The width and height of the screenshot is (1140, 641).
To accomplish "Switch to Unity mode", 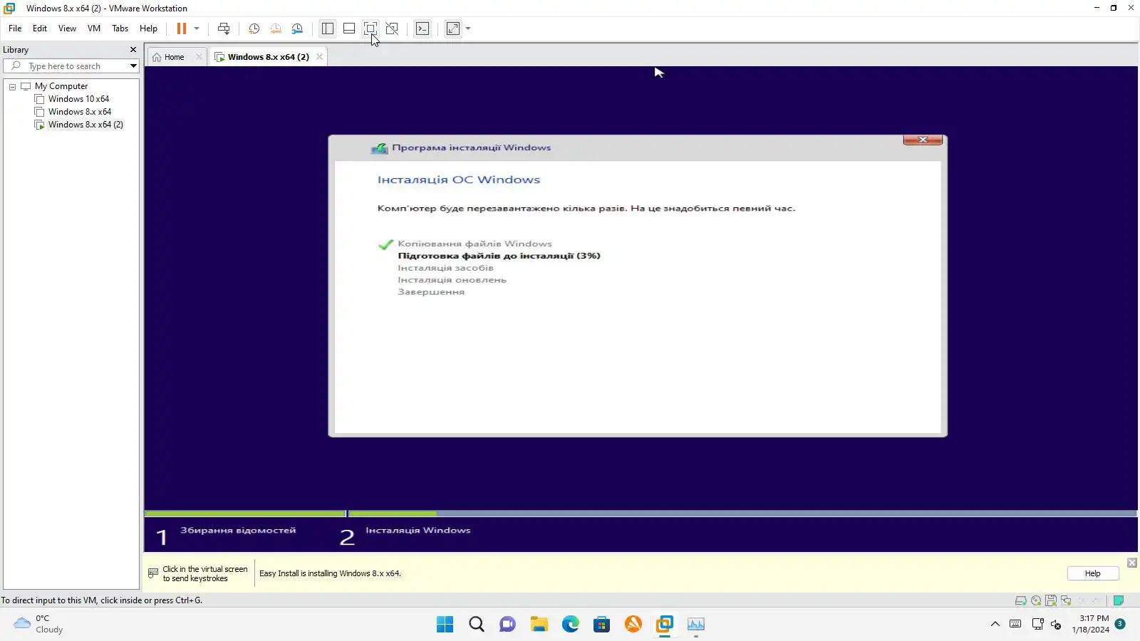I will 392,28.
